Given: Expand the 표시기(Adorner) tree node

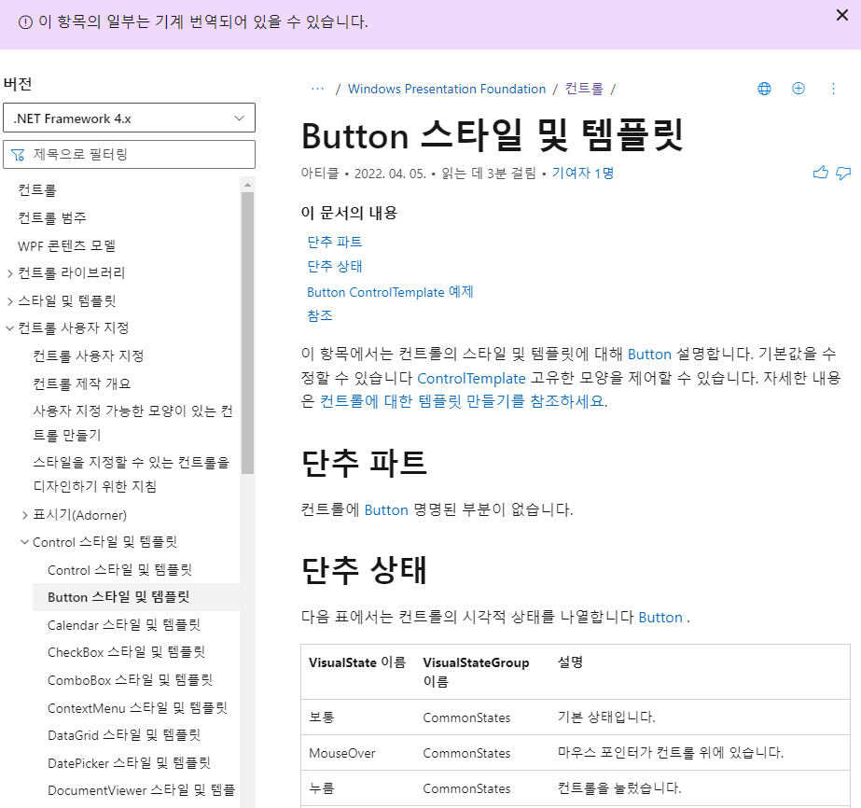Looking at the screenshot, I should [x=24, y=515].
